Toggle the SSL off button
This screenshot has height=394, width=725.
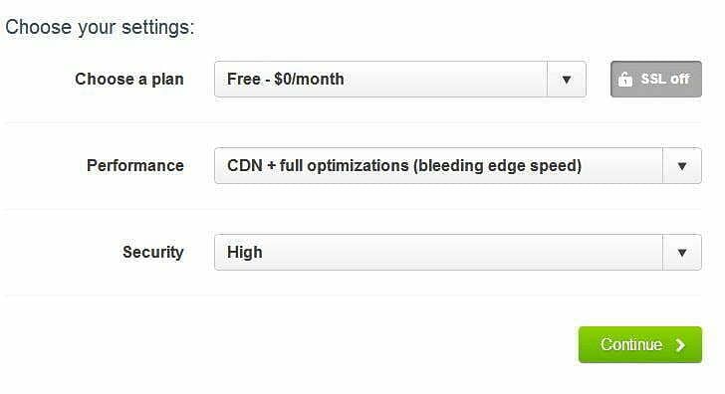[x=656, y=79]
